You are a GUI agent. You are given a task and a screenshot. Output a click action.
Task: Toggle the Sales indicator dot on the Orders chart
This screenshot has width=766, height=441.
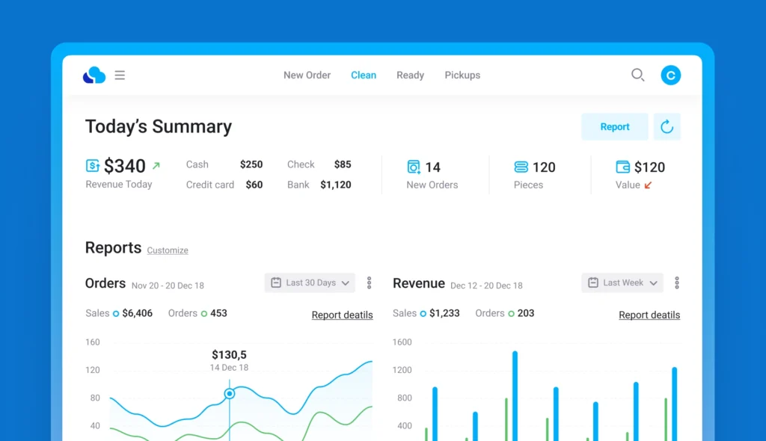point(116,312)
